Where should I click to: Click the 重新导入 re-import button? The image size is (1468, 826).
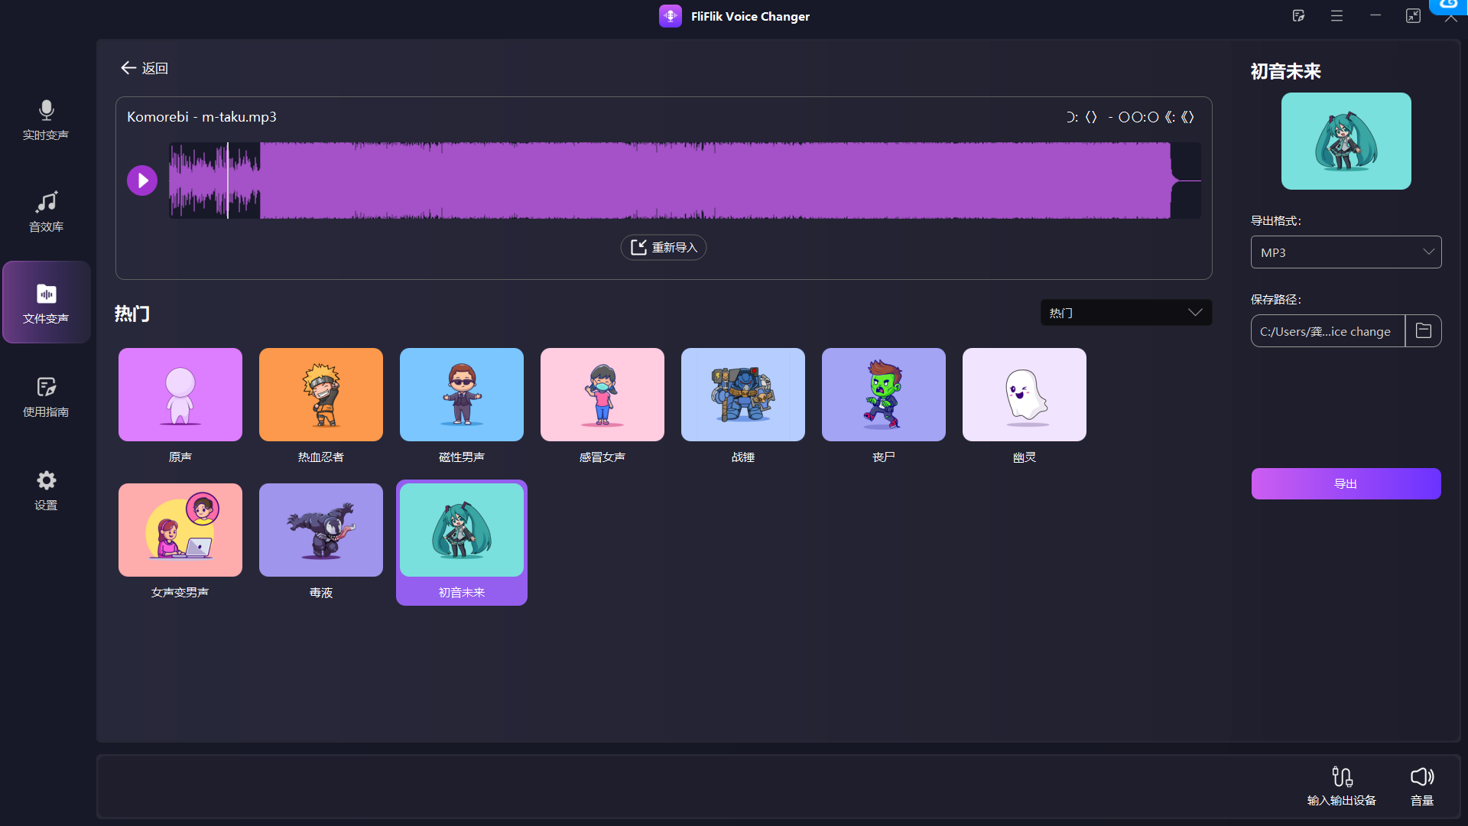click(663, 248)
